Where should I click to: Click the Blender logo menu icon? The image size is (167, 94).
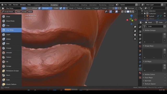point(2,5)
